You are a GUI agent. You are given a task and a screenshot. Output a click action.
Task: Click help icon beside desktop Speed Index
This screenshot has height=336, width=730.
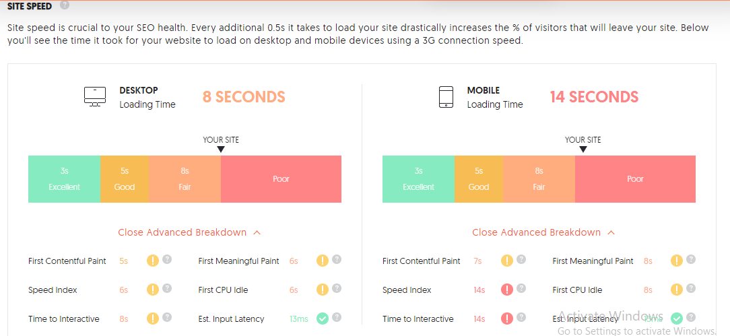167,289
